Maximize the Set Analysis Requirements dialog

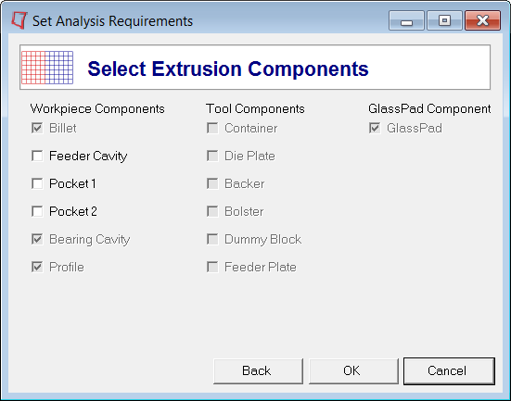tap(444, 20)
